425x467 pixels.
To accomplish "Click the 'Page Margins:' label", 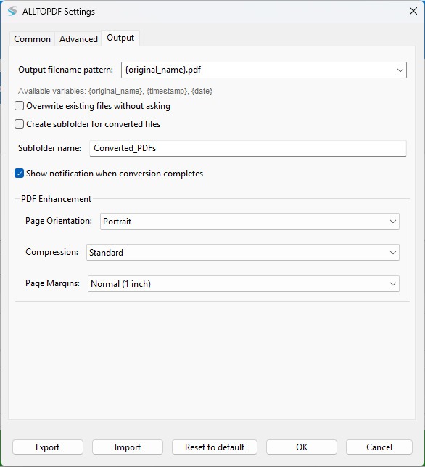I will pos(52,283).
